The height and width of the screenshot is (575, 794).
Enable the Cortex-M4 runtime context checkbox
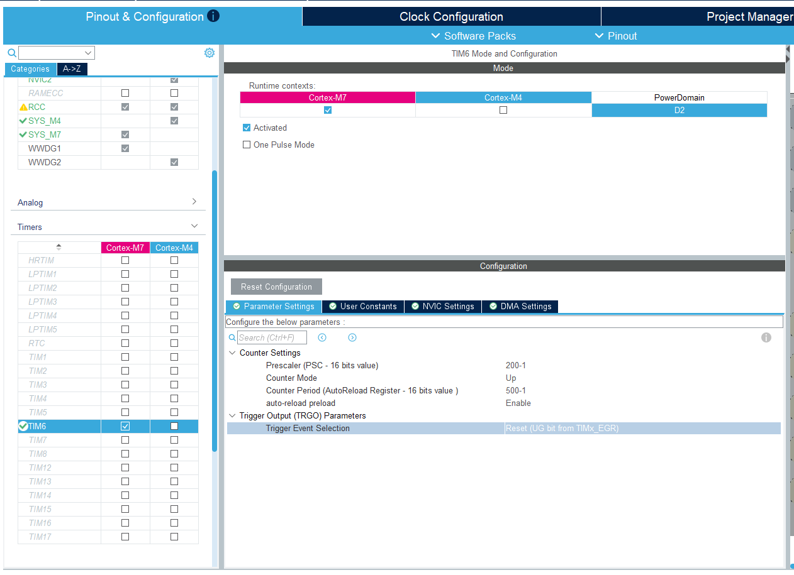503,110
